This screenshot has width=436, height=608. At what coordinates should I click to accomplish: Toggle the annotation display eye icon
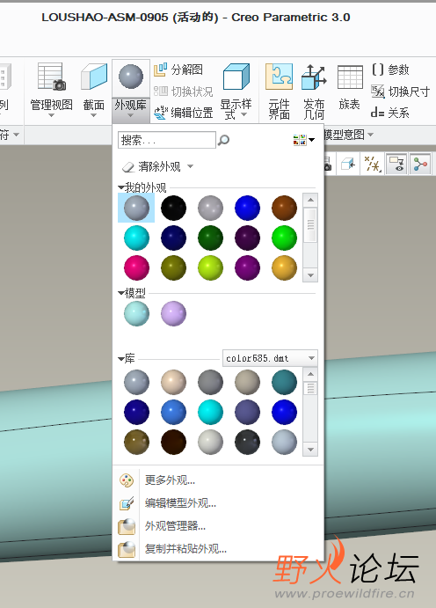[x=396, y=164]
